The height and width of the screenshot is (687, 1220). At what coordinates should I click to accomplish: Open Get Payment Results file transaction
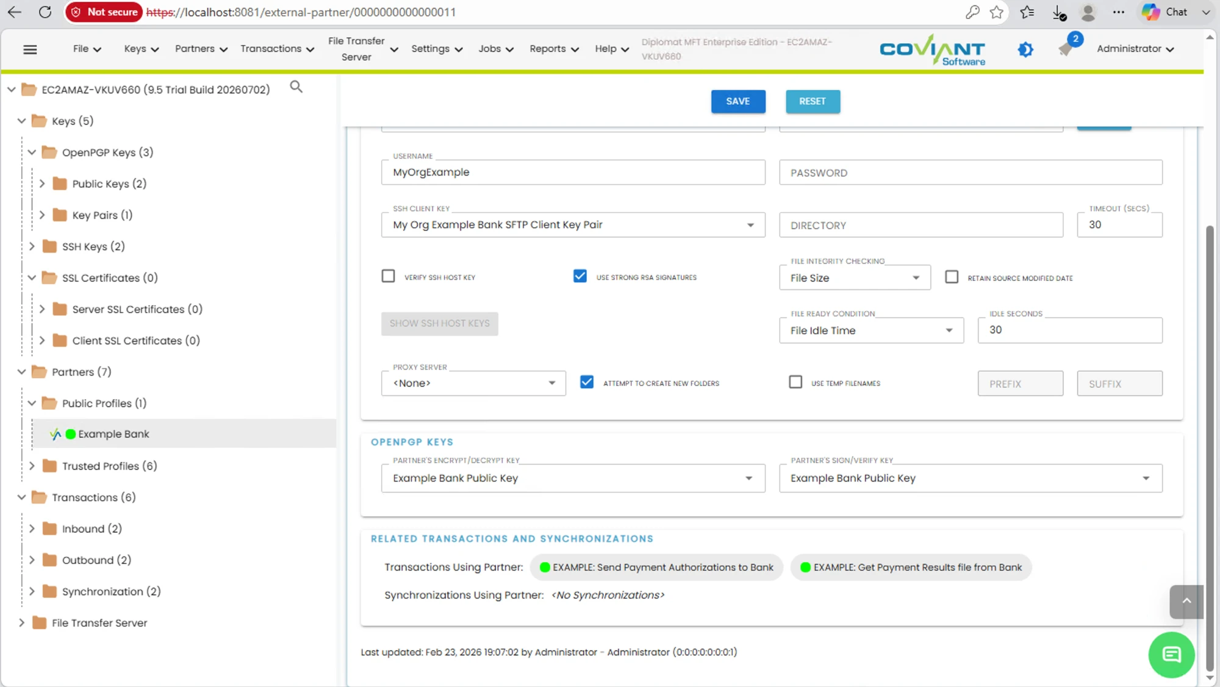click(911, 568)
